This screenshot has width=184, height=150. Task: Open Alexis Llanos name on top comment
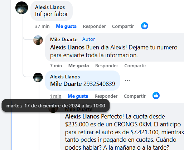coord(50,7)
